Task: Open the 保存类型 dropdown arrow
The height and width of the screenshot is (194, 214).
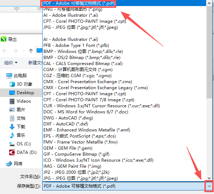Action: point(209,186)
